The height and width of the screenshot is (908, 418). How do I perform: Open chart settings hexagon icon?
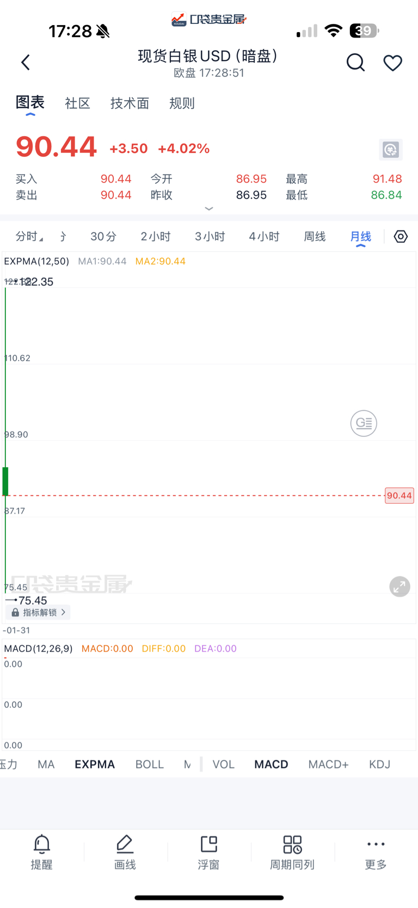(401, 237)
